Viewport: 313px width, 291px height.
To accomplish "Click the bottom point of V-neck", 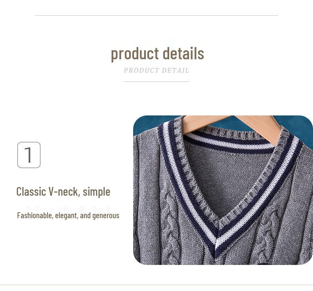I will click(x=216, y=253).
